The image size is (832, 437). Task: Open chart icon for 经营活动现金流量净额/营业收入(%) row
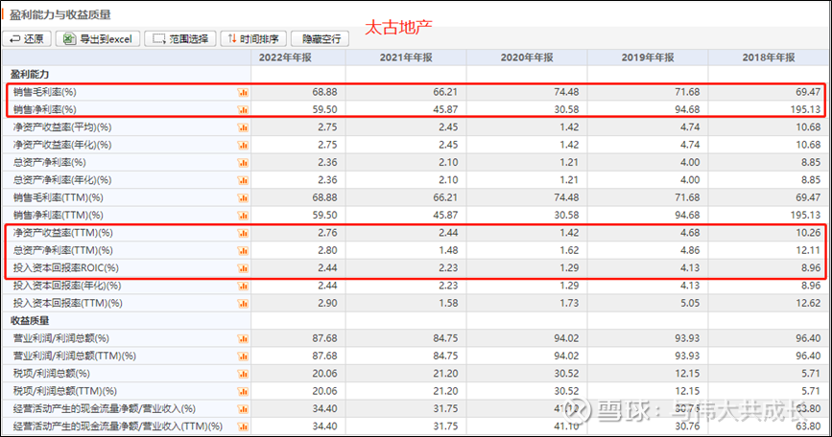[x=243, y=409]
